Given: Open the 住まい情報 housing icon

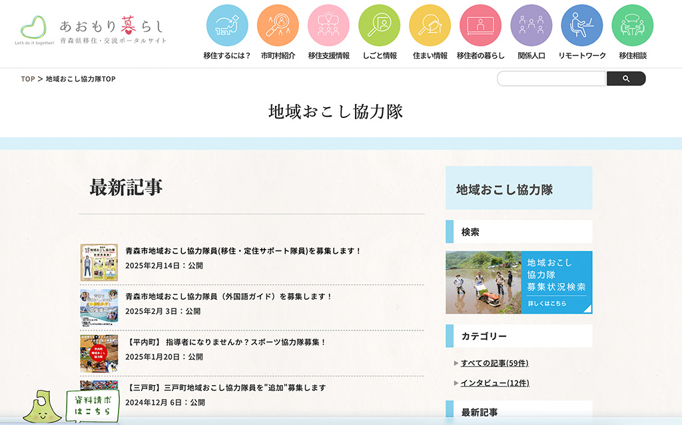Looking at the screenshot, I should (x=430, y=25).
